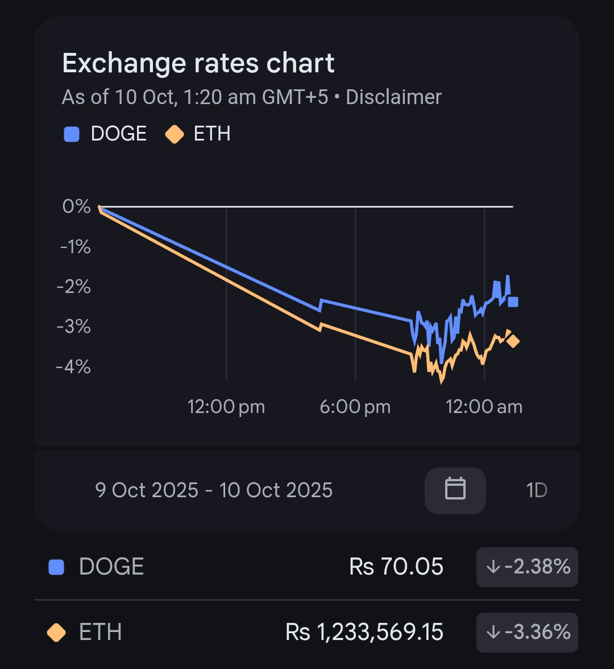The width and height of the screenshot is (614, 669).
Task: Click the 9 Oct 2025 - 10 Oct 2025 range
Action: tap(214, 490)
